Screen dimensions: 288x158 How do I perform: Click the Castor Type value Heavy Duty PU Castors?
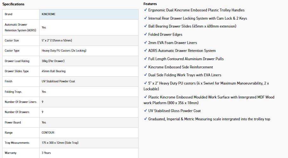(64, 51)
